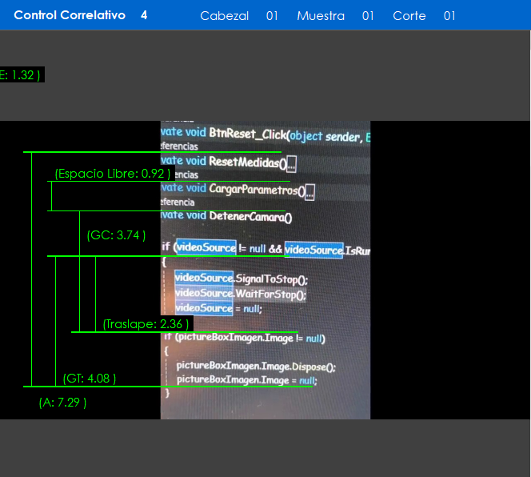
Task: Select the value 01 beside Corte
Action: (x=449, y=16)
